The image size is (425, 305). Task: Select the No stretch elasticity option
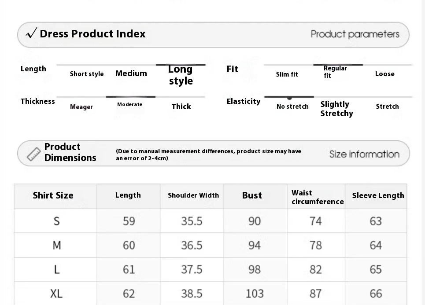coord(292,107)
